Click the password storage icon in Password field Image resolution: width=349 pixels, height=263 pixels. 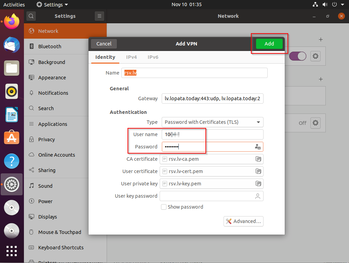point(258,147)
